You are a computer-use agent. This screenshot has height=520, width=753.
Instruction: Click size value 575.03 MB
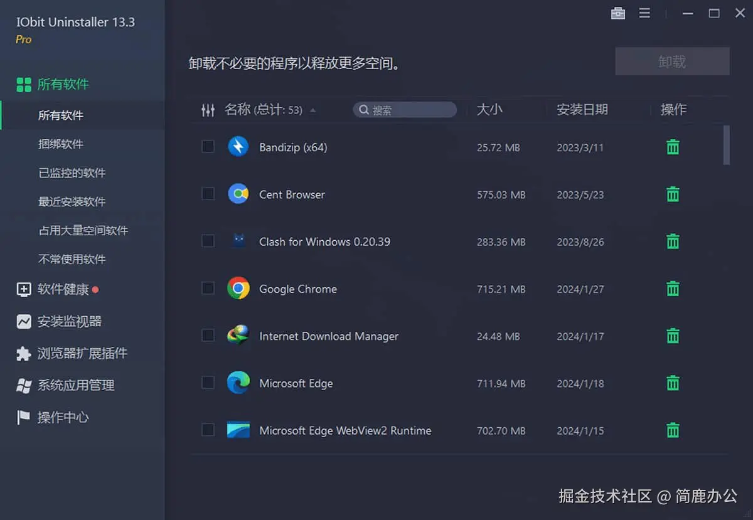(x=501, y=195)
